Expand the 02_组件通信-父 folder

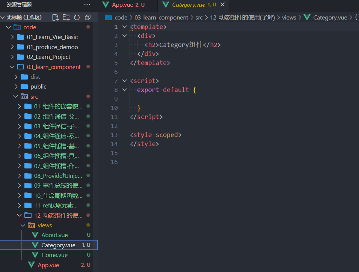[20, 116]
